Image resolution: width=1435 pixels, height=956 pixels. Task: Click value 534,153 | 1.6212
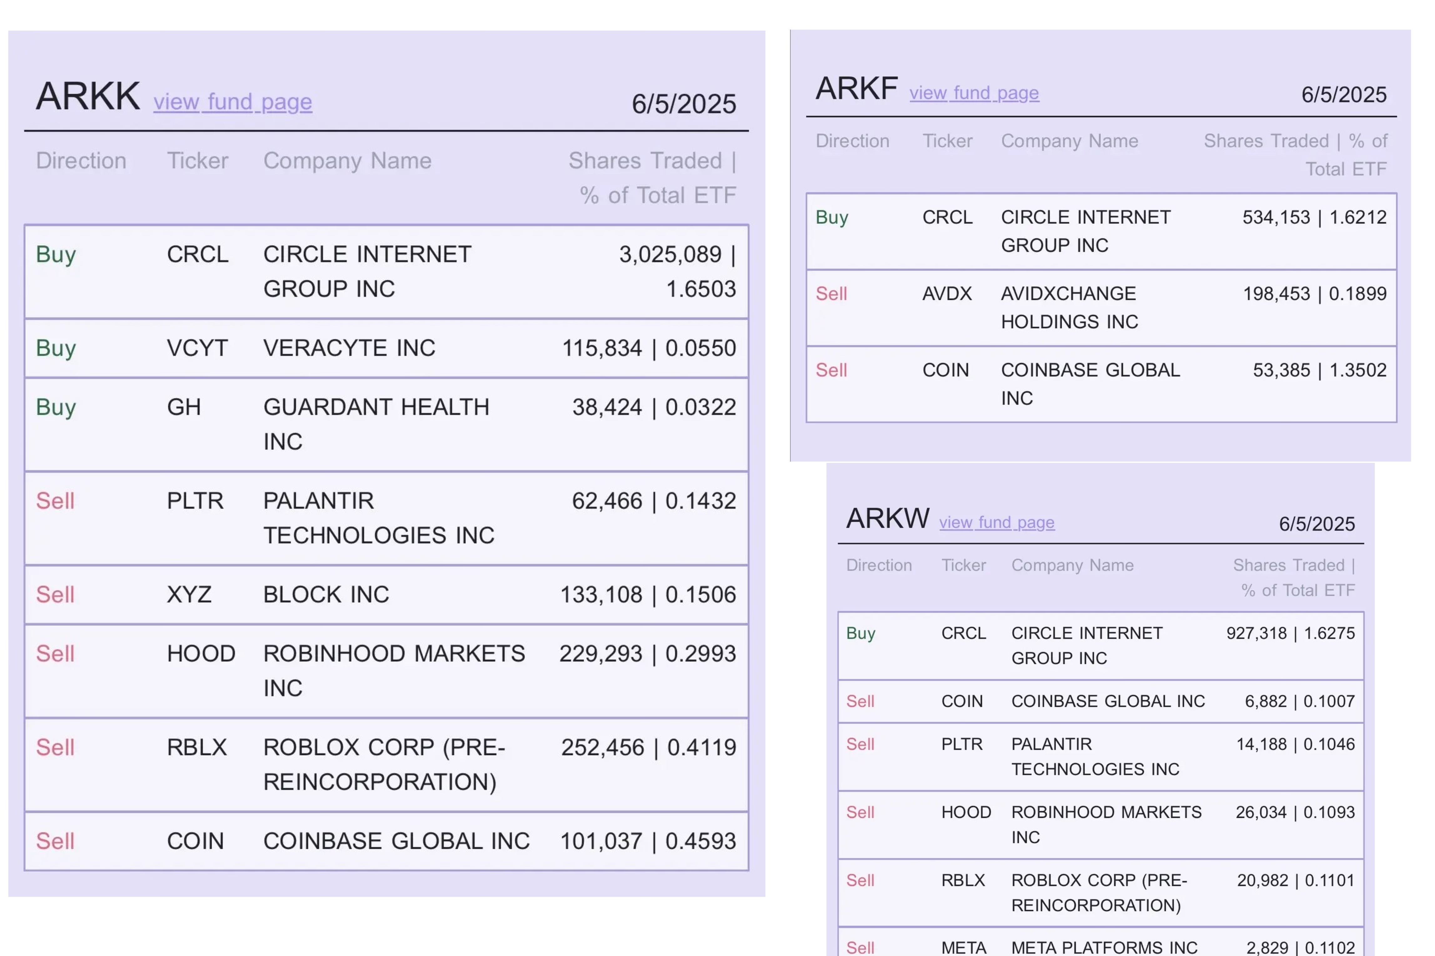tap(1315, 217)
